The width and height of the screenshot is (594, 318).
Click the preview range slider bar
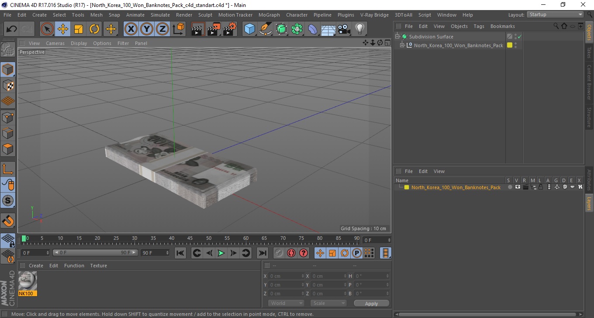pyautogui.click(x=96, y=253)
